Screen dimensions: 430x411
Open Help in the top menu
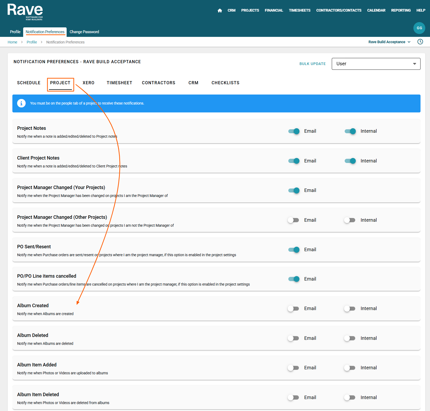click(421, 10)
